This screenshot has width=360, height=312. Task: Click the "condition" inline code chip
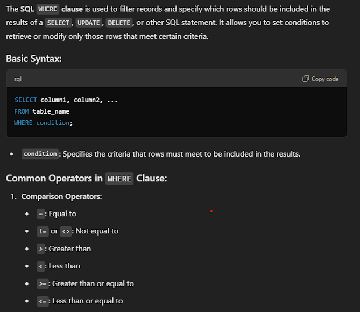point(40,154)
